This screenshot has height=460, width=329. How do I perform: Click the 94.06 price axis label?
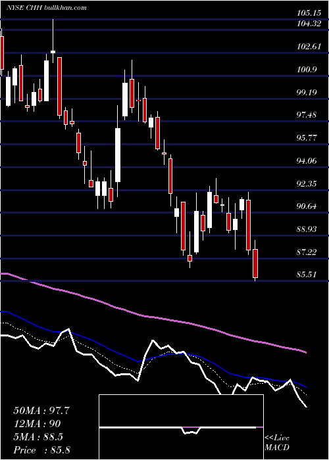pos(307,161)
